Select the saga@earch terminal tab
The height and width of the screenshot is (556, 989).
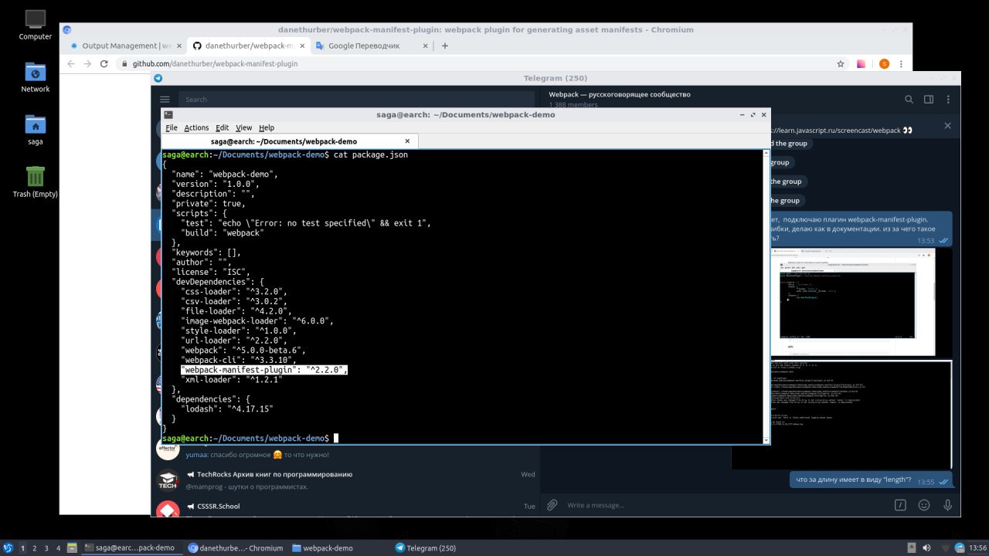(x=290, y=141)
